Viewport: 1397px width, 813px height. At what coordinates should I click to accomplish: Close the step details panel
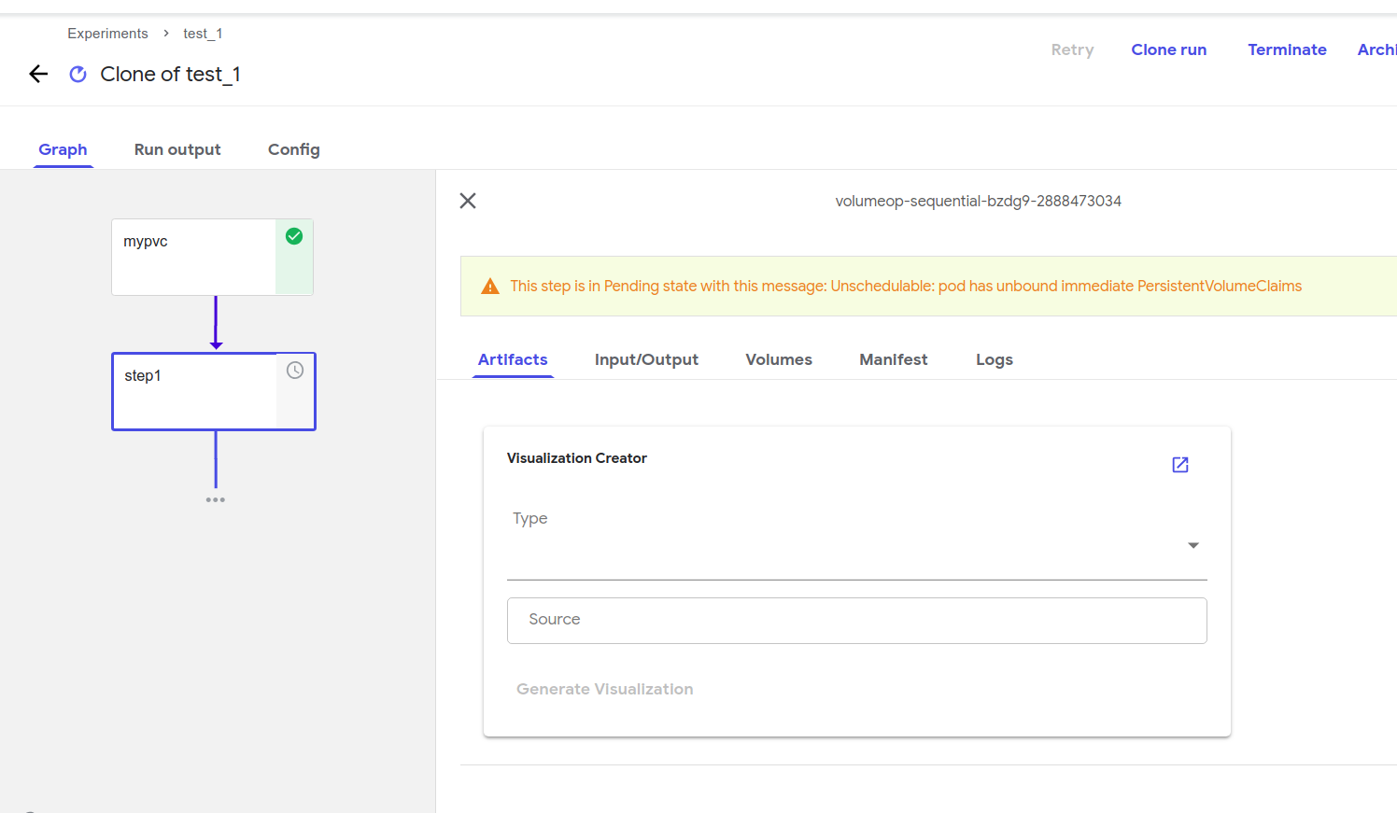[467, 200]
